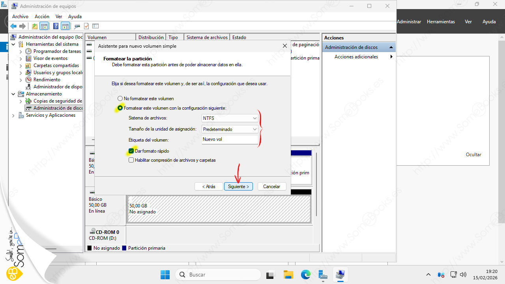
Task: Select 'No formatear este volumen' option
Action: (x=120, y=99)
